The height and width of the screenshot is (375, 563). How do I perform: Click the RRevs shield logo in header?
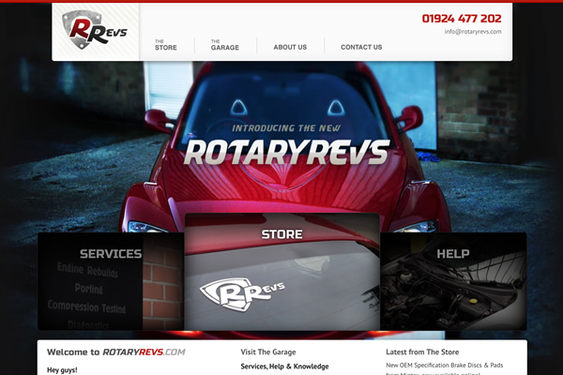pyautogui.click(x=95, y=30)
